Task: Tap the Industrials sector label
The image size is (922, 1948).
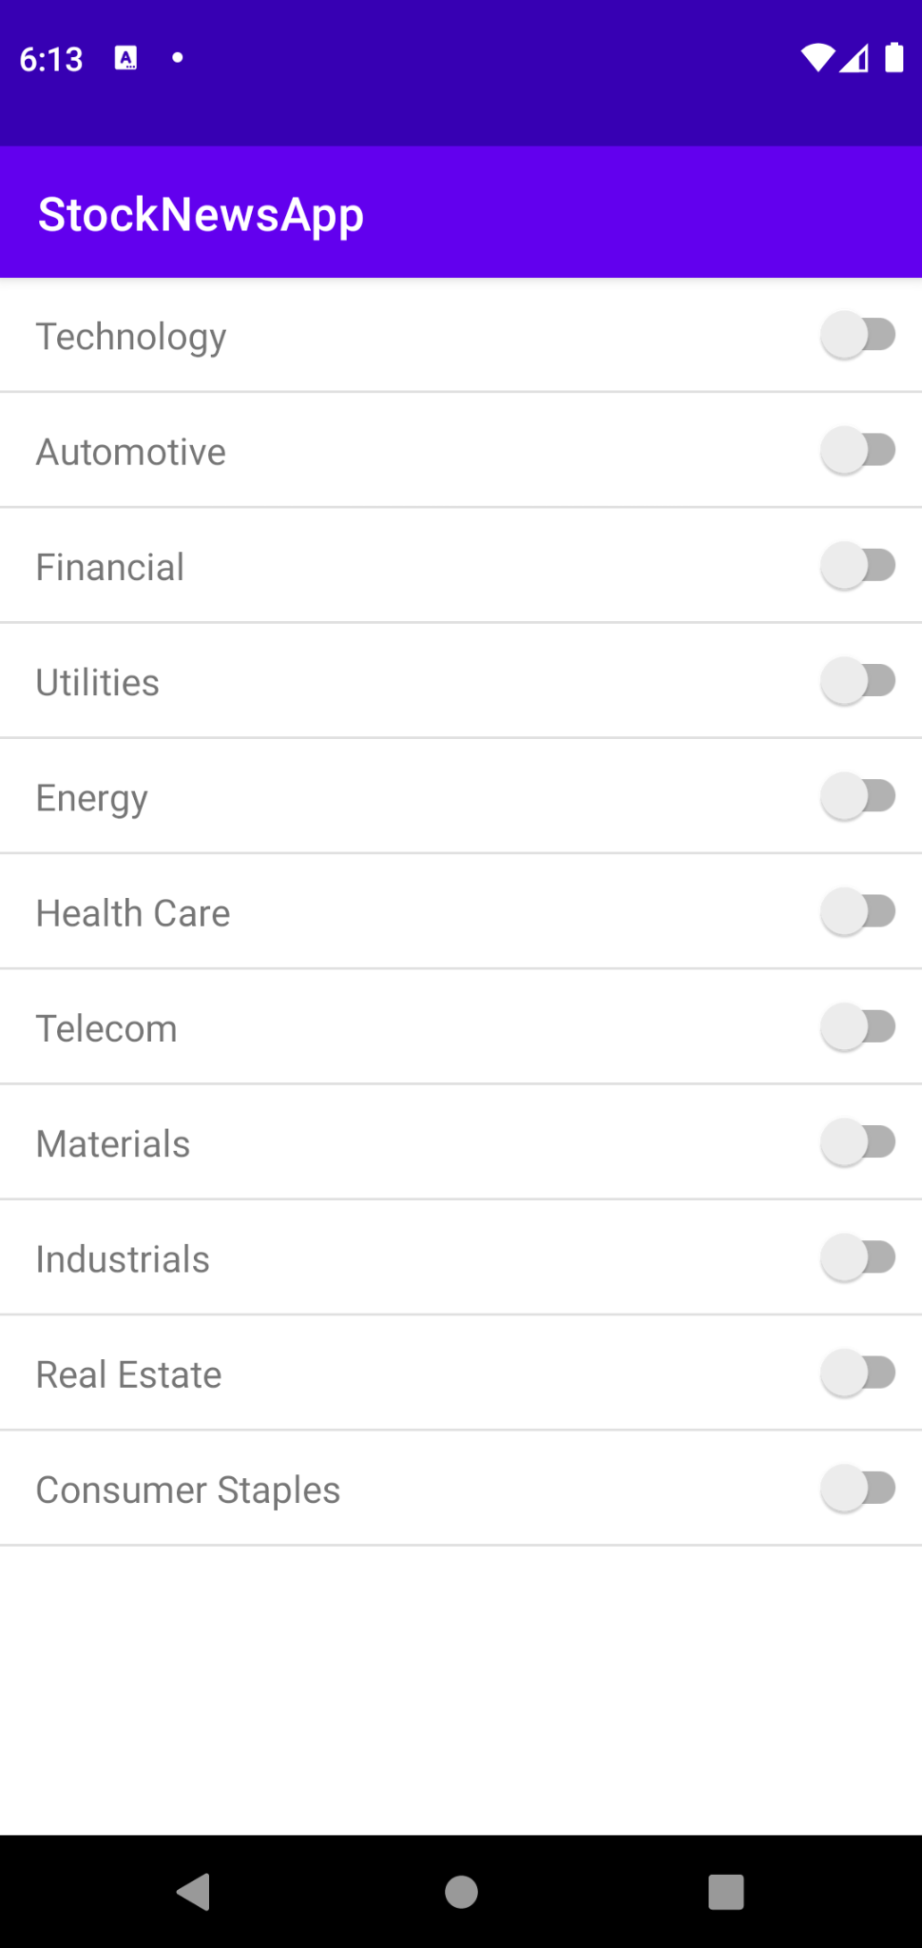Action: (123, 1258)
